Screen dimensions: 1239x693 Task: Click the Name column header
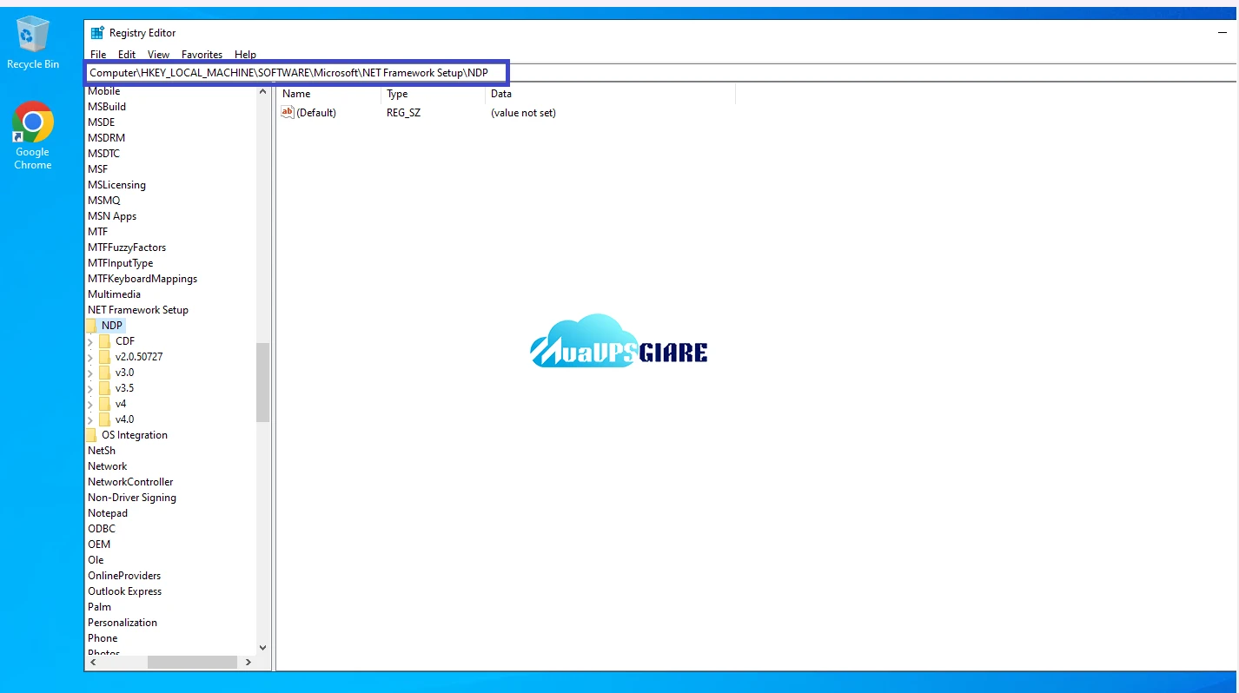[x=295, y=94]
